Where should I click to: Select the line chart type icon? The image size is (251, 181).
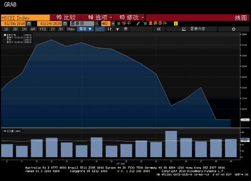99,29
